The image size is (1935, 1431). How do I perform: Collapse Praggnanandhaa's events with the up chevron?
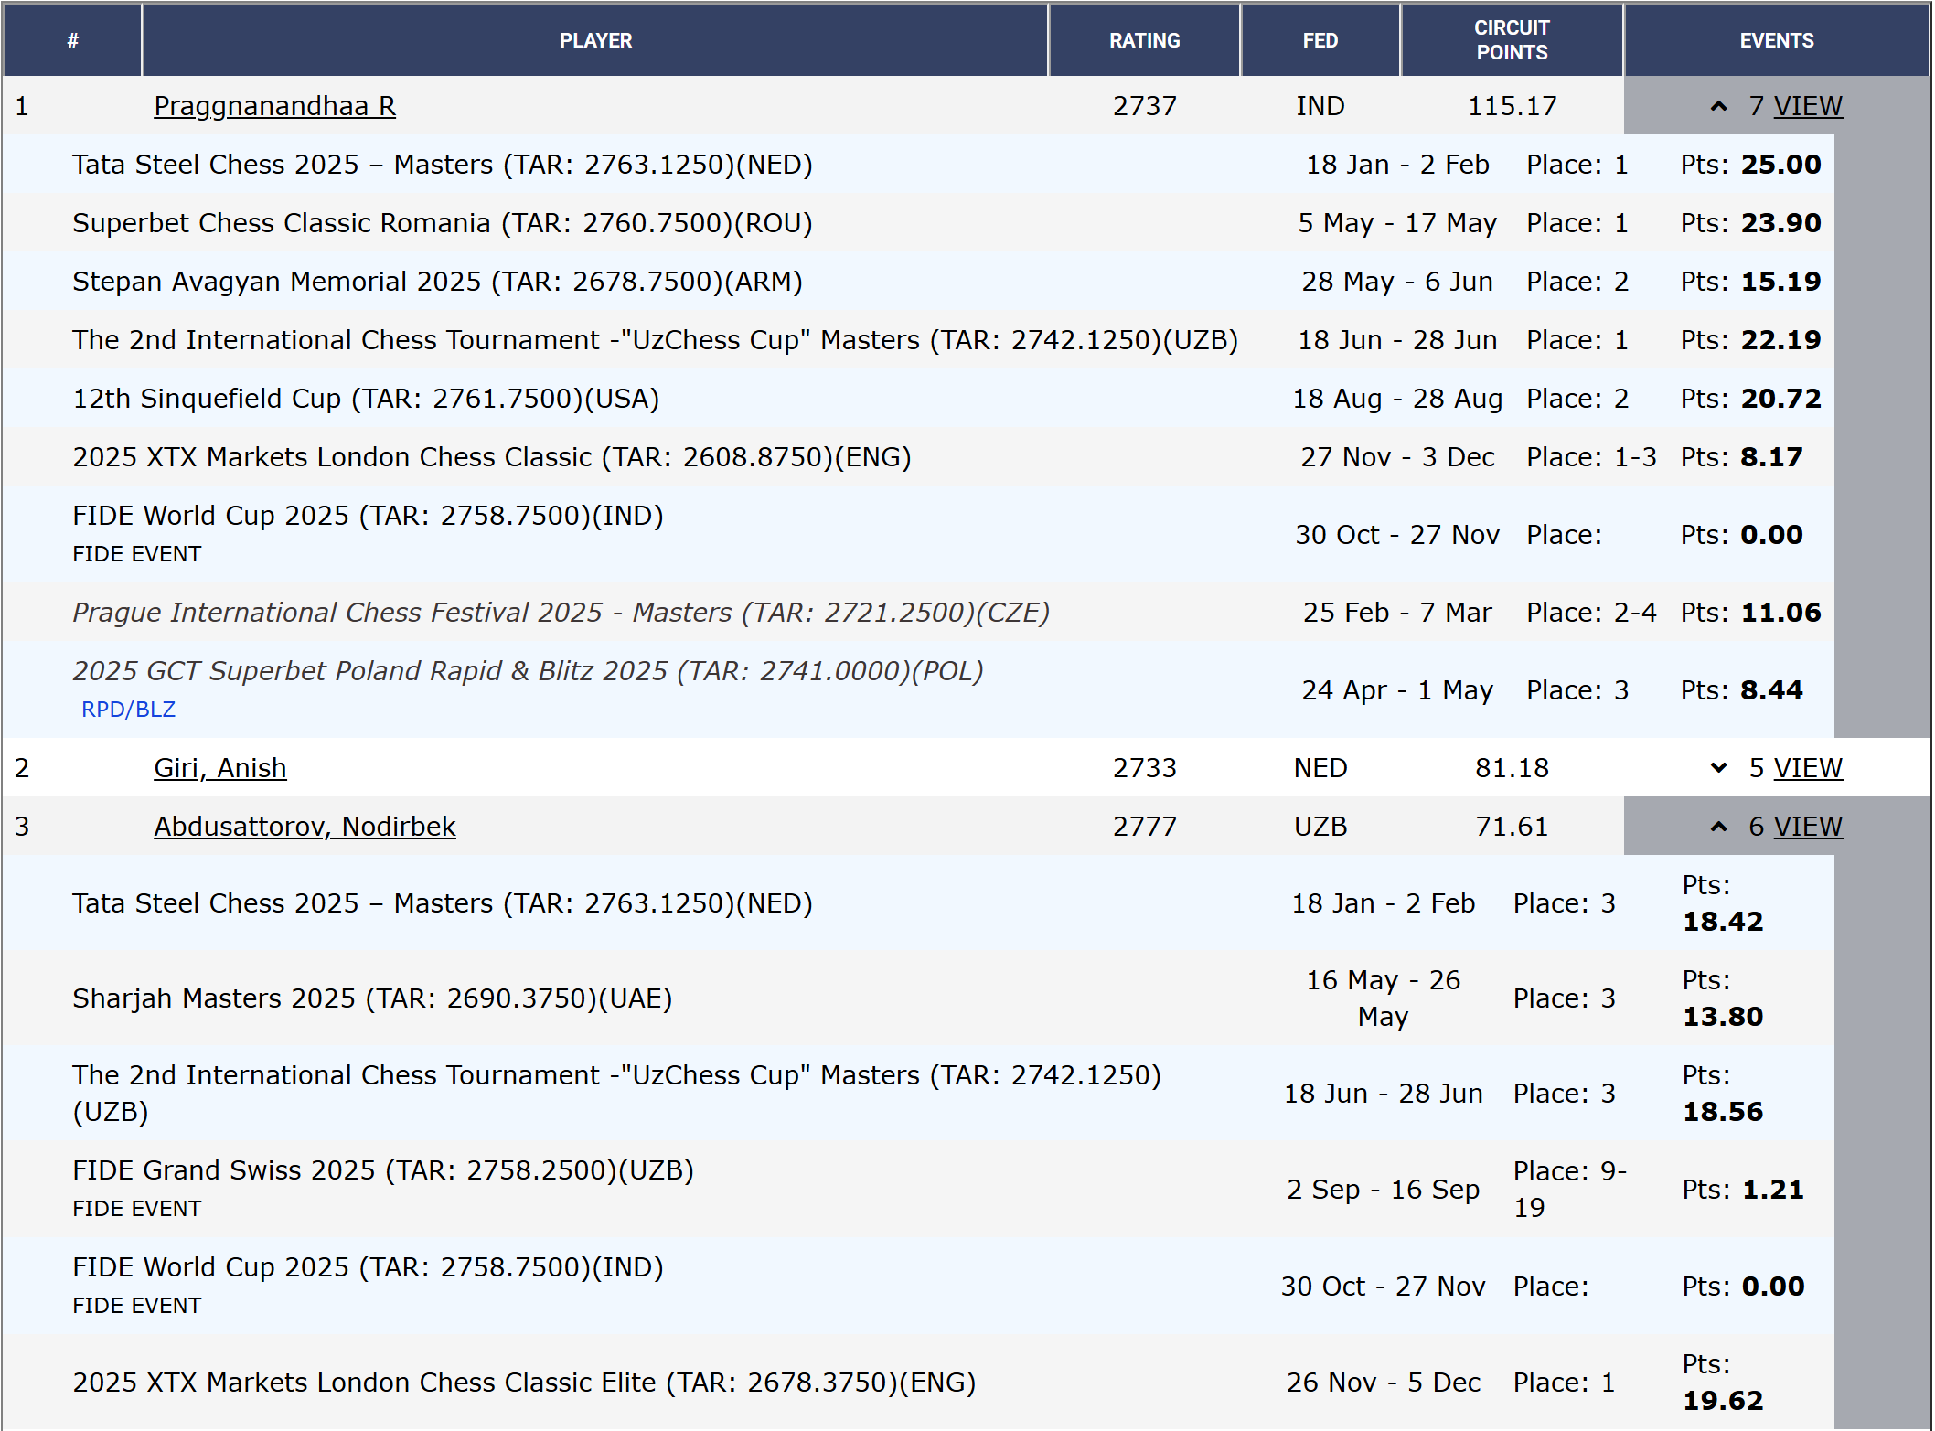[x=1718, y=107]
